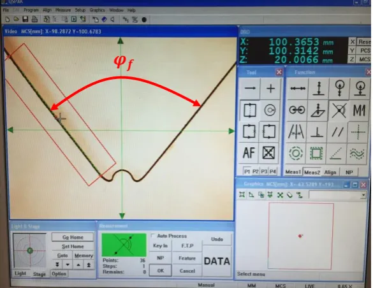The width and height of the screenshot is (373, 288).
Task: Click the AF autofocus tool
Action: (249, 152)
